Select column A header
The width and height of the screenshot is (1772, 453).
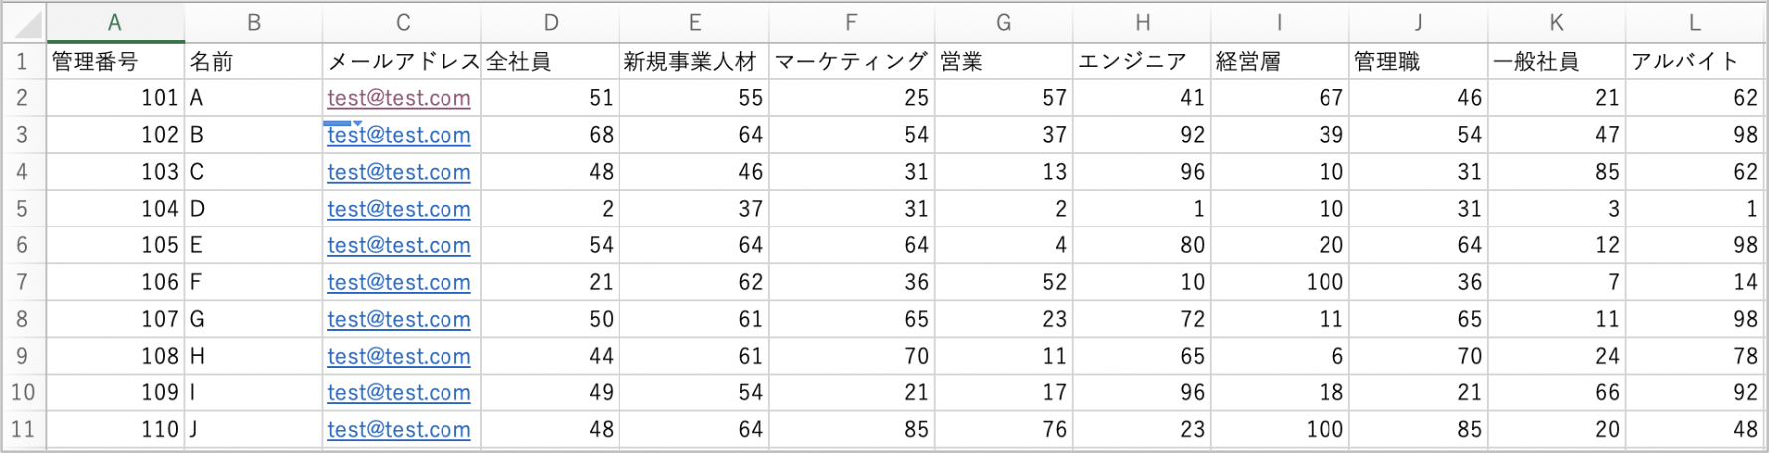(115, 22)
